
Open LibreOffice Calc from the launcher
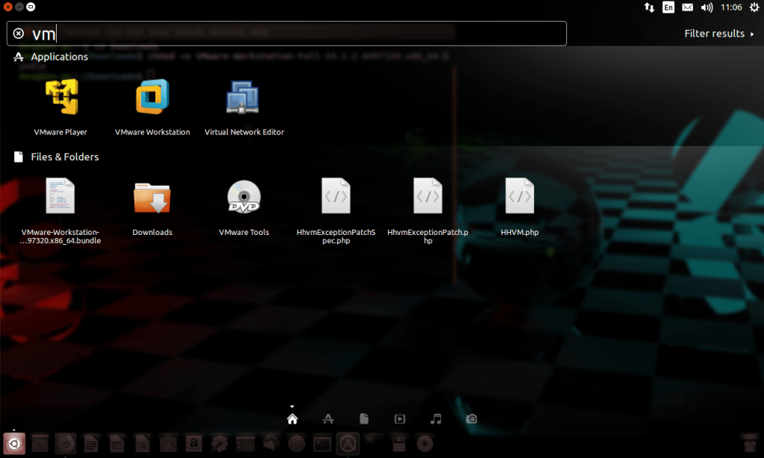click(x=117, y=444)
